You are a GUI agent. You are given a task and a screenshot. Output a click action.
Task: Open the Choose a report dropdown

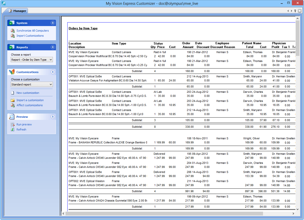click(x=51, y=59)
